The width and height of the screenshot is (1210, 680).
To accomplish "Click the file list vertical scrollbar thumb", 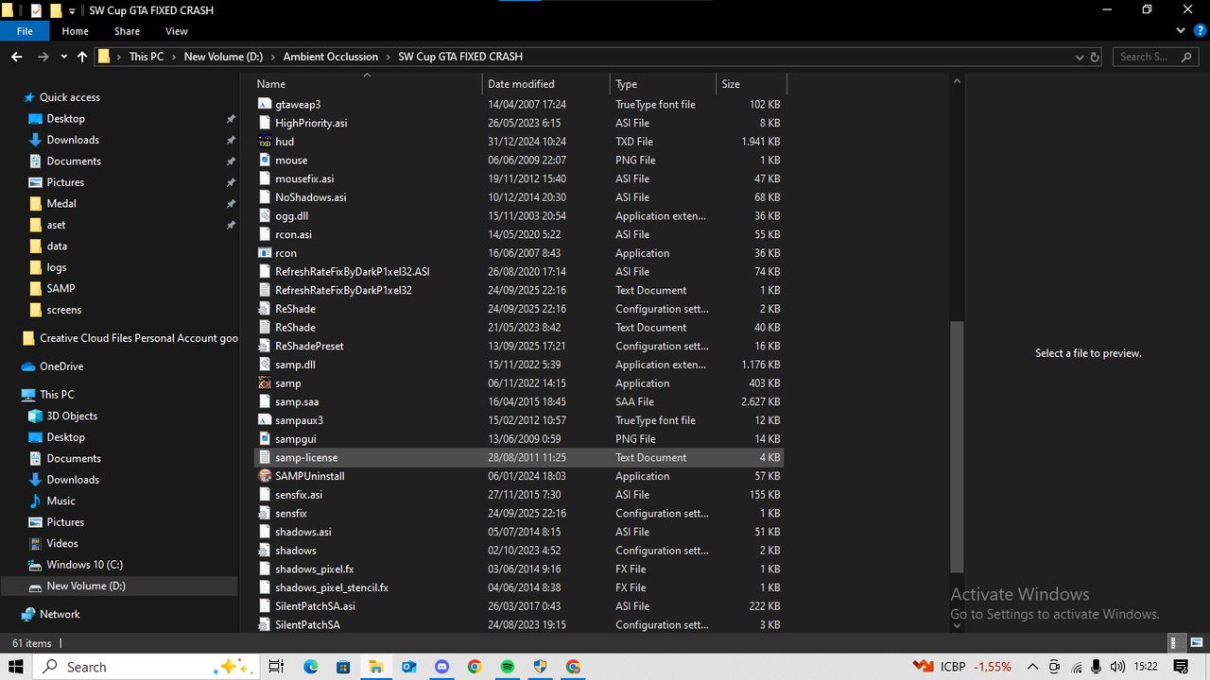I will (x=957, y=447).
